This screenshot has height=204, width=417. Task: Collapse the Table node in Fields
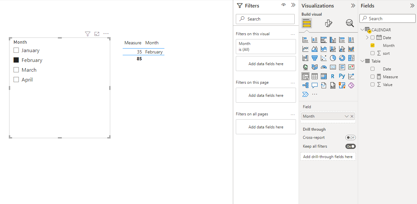click(362, 61)
